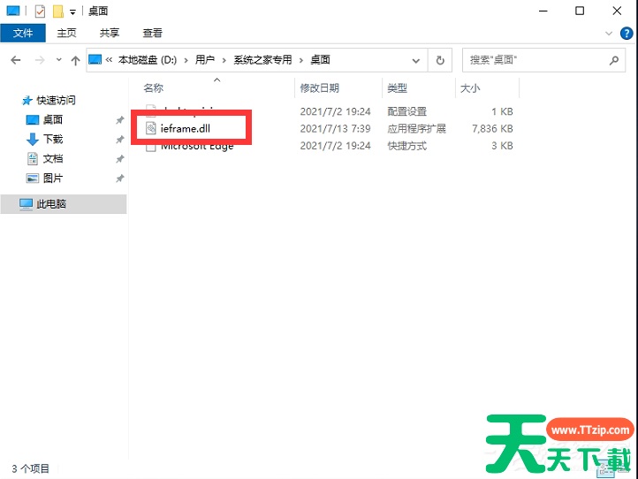This screenshot has height=479, width=638.
Task: Open the blue Help question mark
Action: (625, 33)
